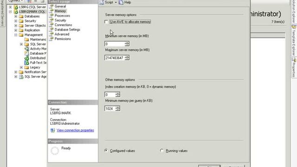Open the Solution Explorer side tab
The height and width of the screenshot is (167, 297).
point(294,11)
